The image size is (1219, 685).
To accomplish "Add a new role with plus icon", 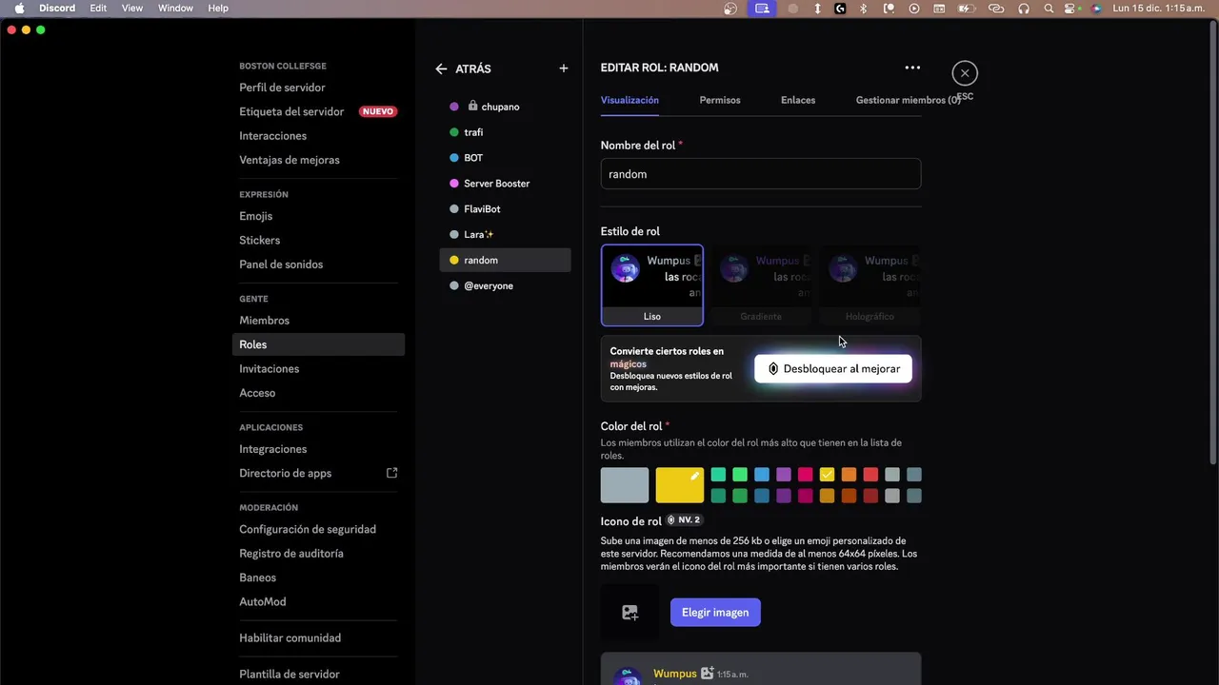I will point(564,68).
